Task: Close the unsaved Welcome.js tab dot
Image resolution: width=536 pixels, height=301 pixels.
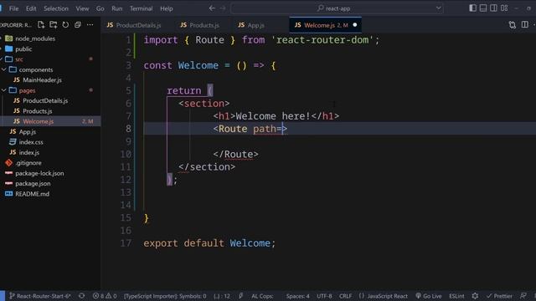Action: [x=355, y=25]
